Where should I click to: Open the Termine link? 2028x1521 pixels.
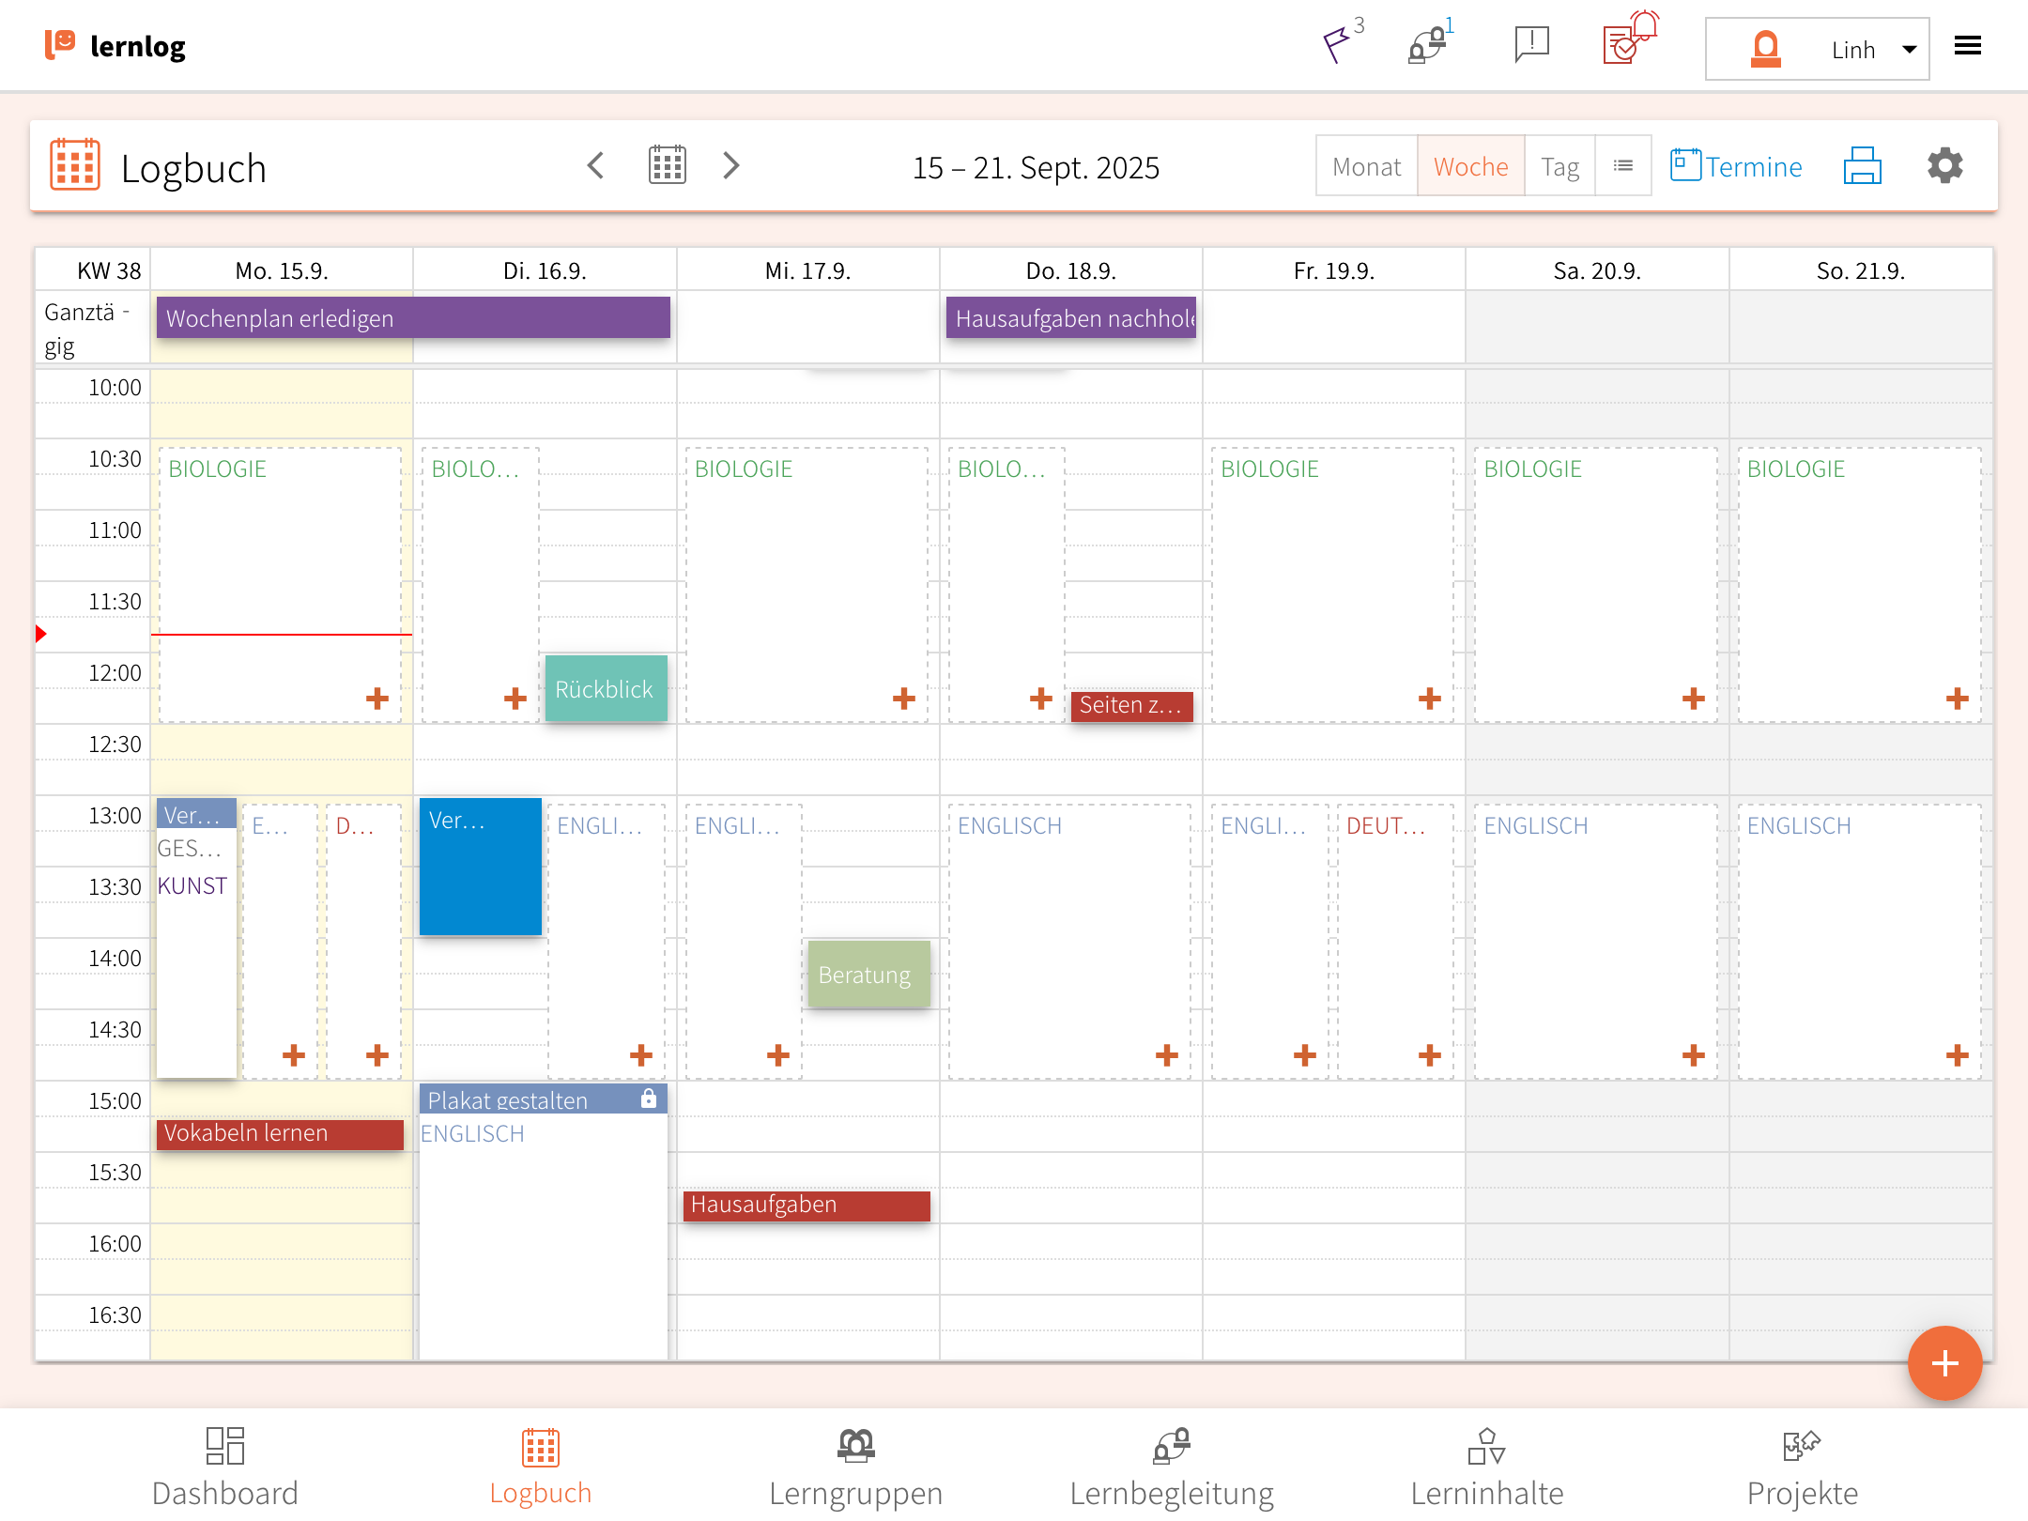(x=1736, y=166)
